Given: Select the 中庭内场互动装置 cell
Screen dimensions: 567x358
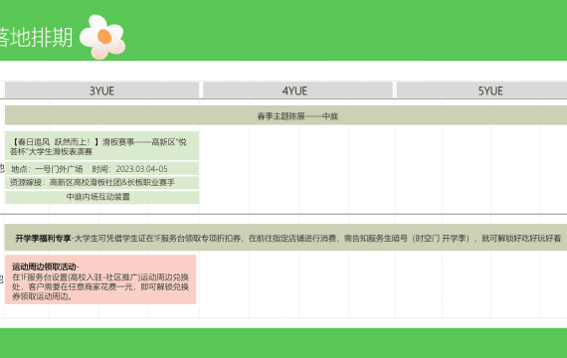Looking at the screenshot, I should (102, 197).
